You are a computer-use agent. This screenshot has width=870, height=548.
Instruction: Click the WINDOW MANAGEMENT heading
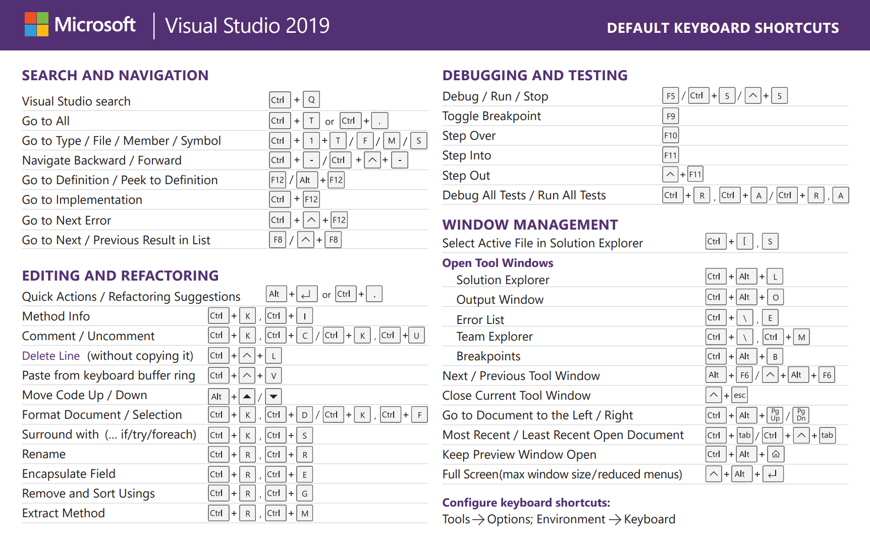click(x=530, y=225)
